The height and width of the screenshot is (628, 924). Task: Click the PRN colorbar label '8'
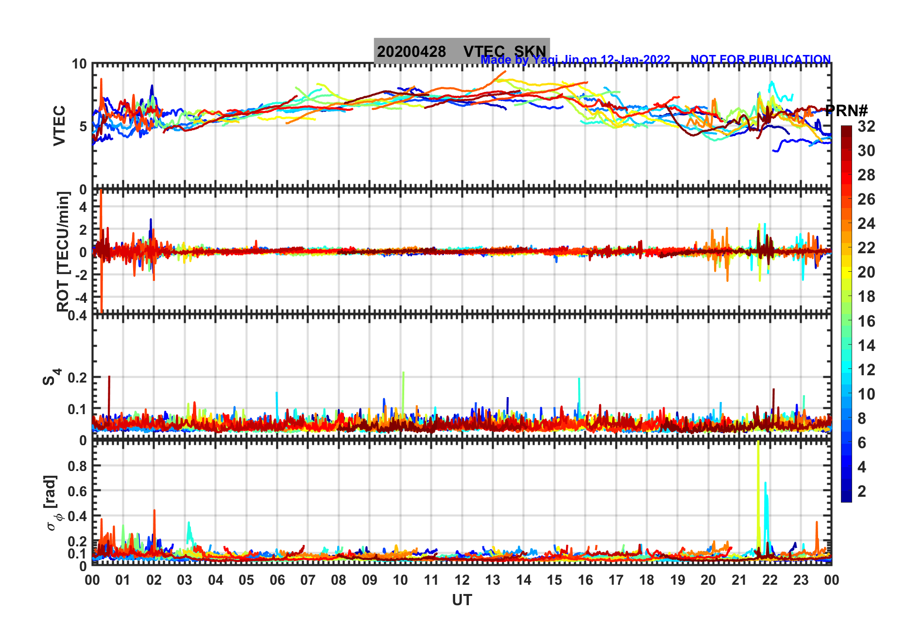pyautogui.click(x=862, y=419)
